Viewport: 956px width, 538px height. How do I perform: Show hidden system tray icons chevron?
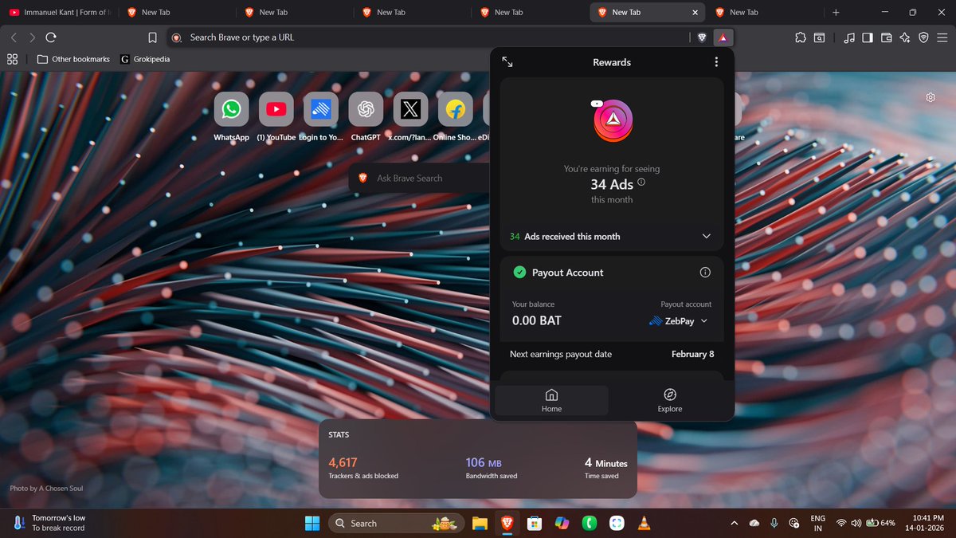pyautogui.click(x=734, y=524)
